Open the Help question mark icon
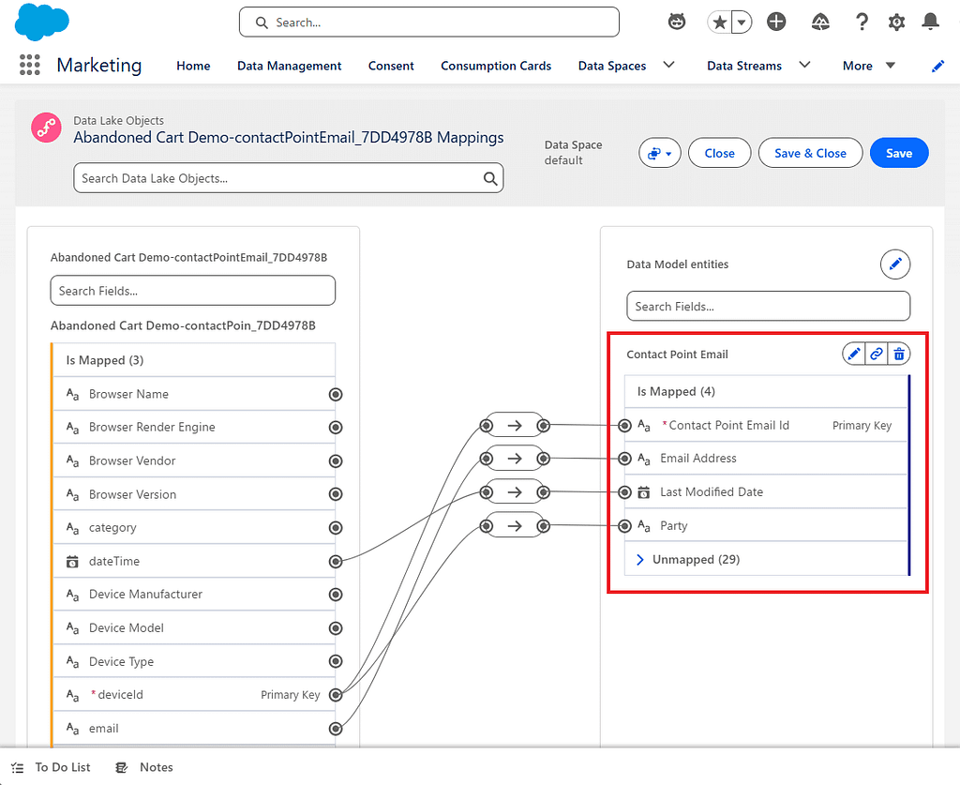 pyautogui.click(x=862, y=23)
